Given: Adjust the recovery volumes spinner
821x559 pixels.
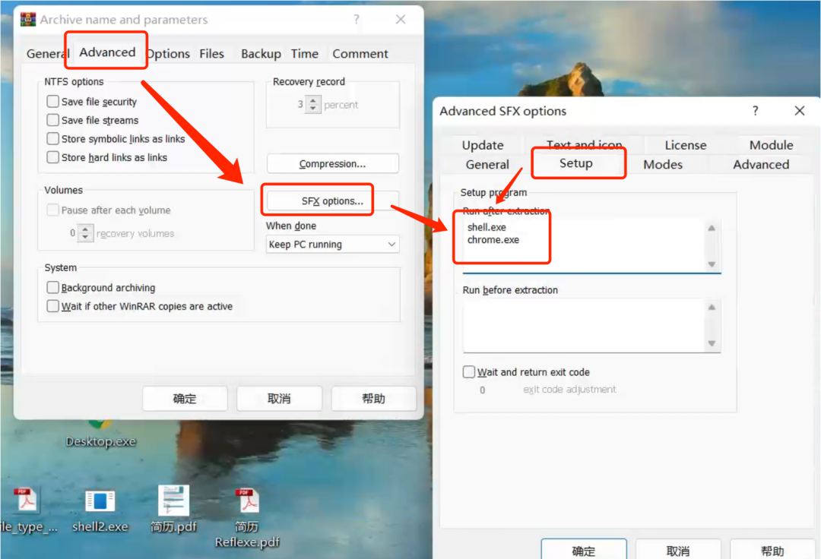Looking at the screenshot, I should [x=85, y=232].
